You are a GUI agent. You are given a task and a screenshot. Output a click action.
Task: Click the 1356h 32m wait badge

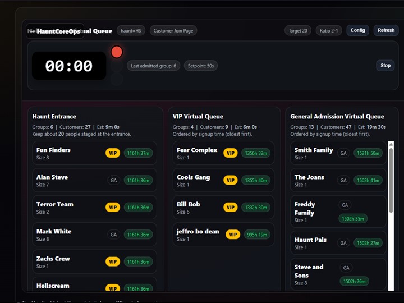pos(256,153)
